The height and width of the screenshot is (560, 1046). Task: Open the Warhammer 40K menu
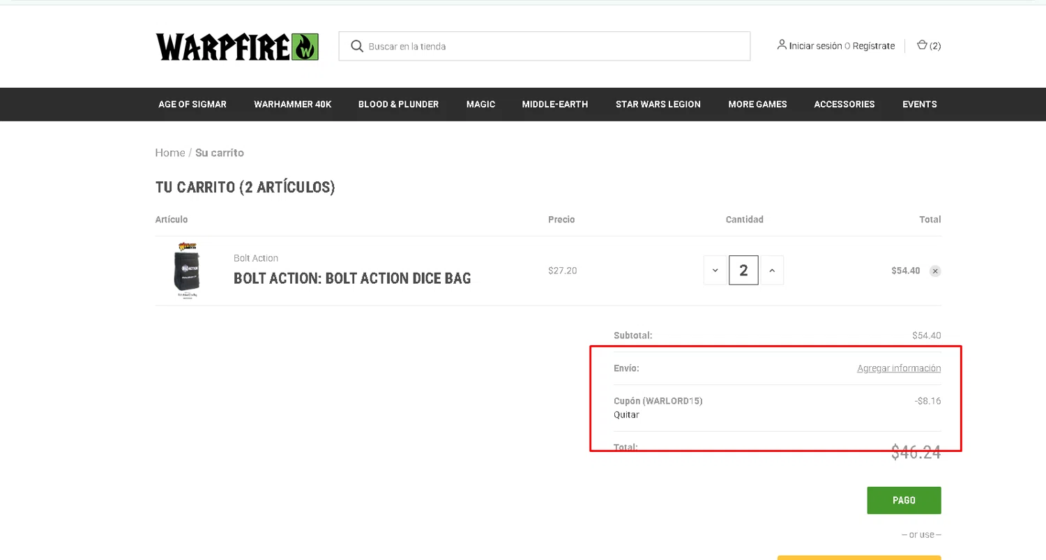pos(293,104)
